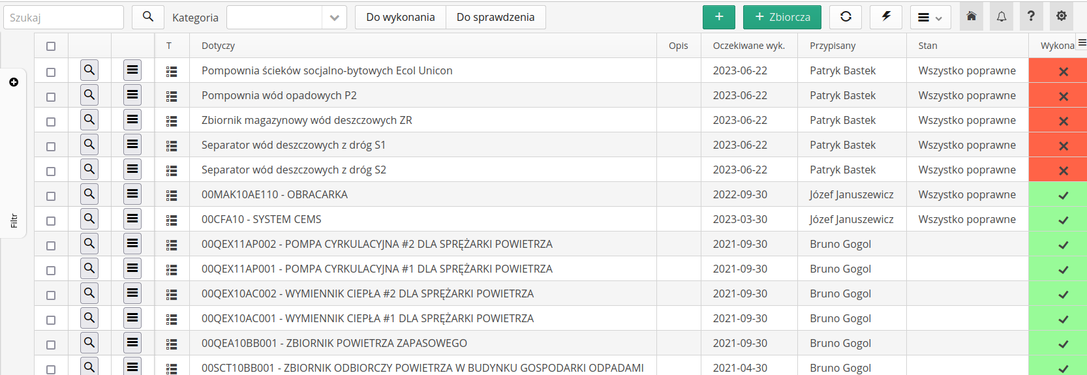1087x375 pixels.
Task: Check the 00MAK10AE110 - OBRACARKA row checkbox
Action: [x=51, y=196]
